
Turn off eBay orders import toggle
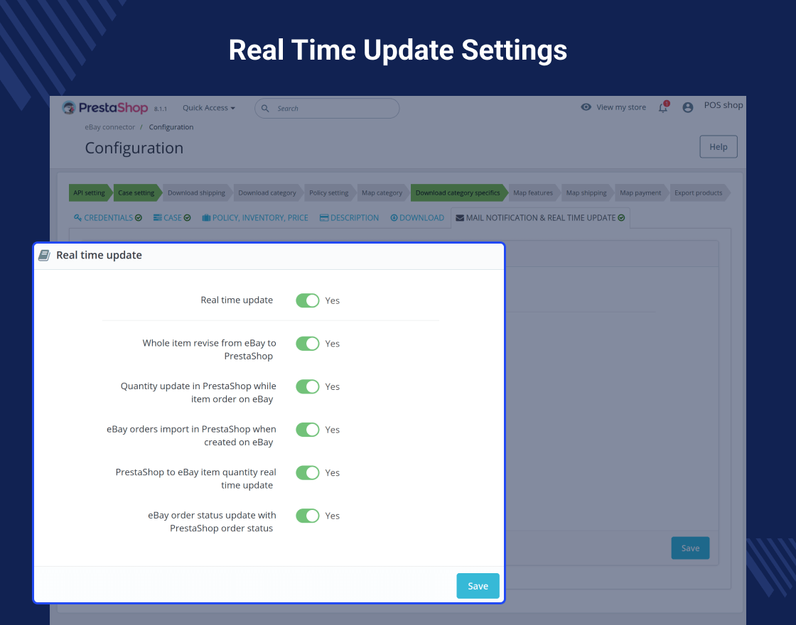tap(308, 430)
